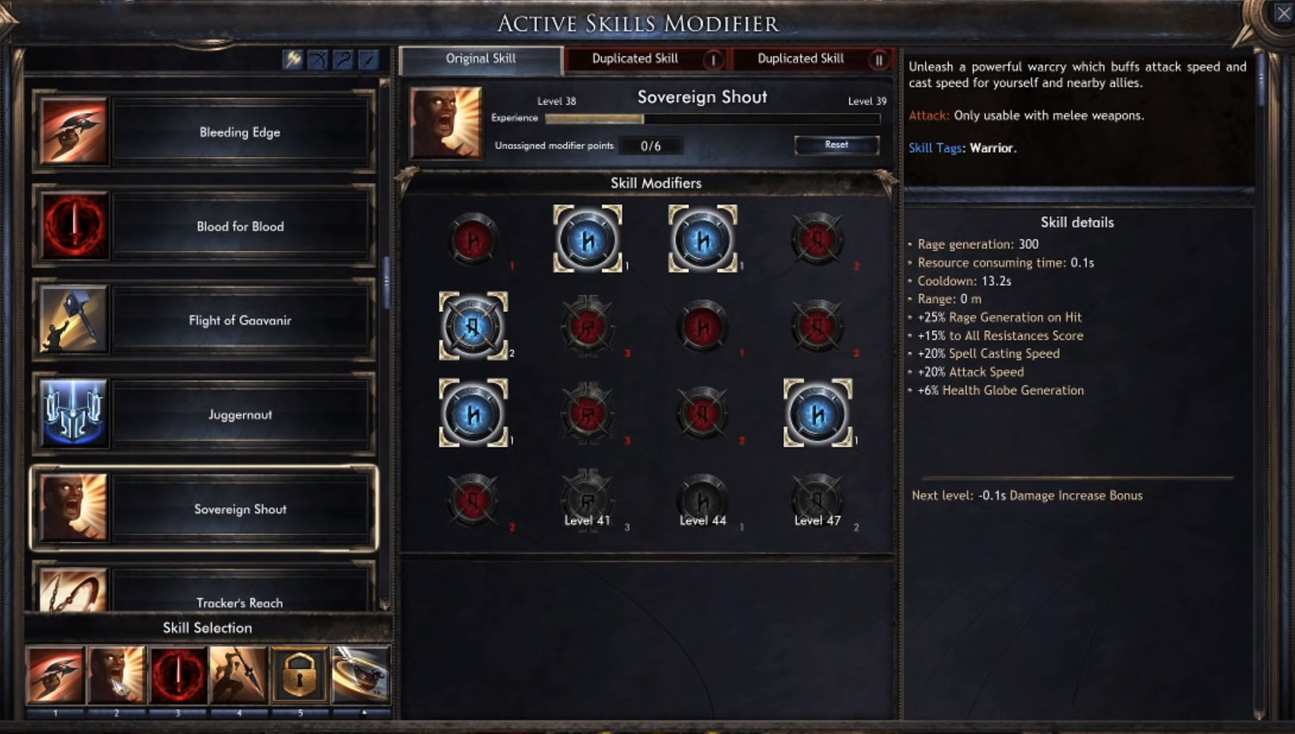Toggle the staff weapon skill filter
Viewport: 1295px width, 734px height.
pos(343,59)
